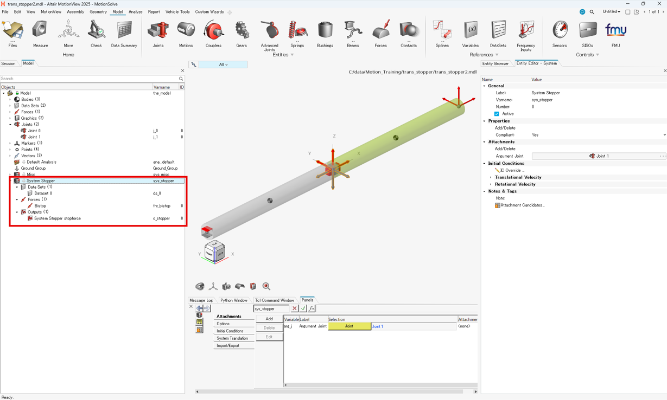Switch to the Message Log tab
The width and height of the screenshot is (667, 400).
pos(201,300)
